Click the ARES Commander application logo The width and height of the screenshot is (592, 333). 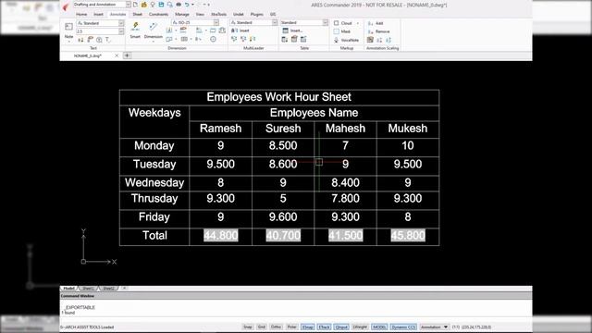(x=66, y=6)
